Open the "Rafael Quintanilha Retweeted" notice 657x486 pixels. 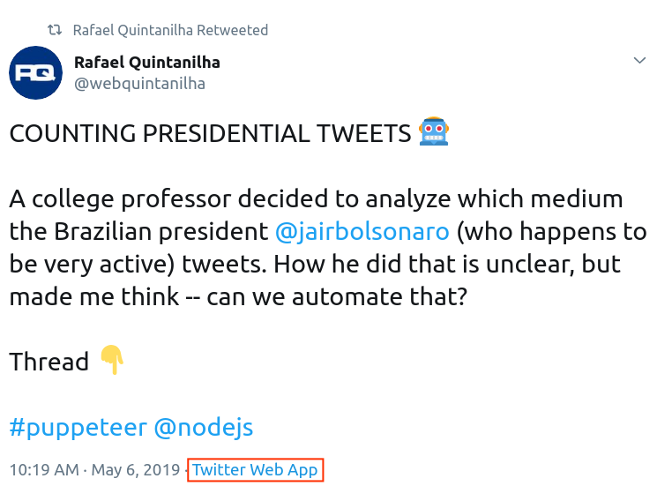coord(170,30)
